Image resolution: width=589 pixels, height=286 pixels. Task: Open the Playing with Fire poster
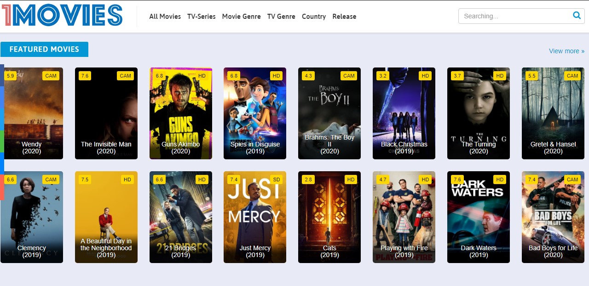pos(404,217)
